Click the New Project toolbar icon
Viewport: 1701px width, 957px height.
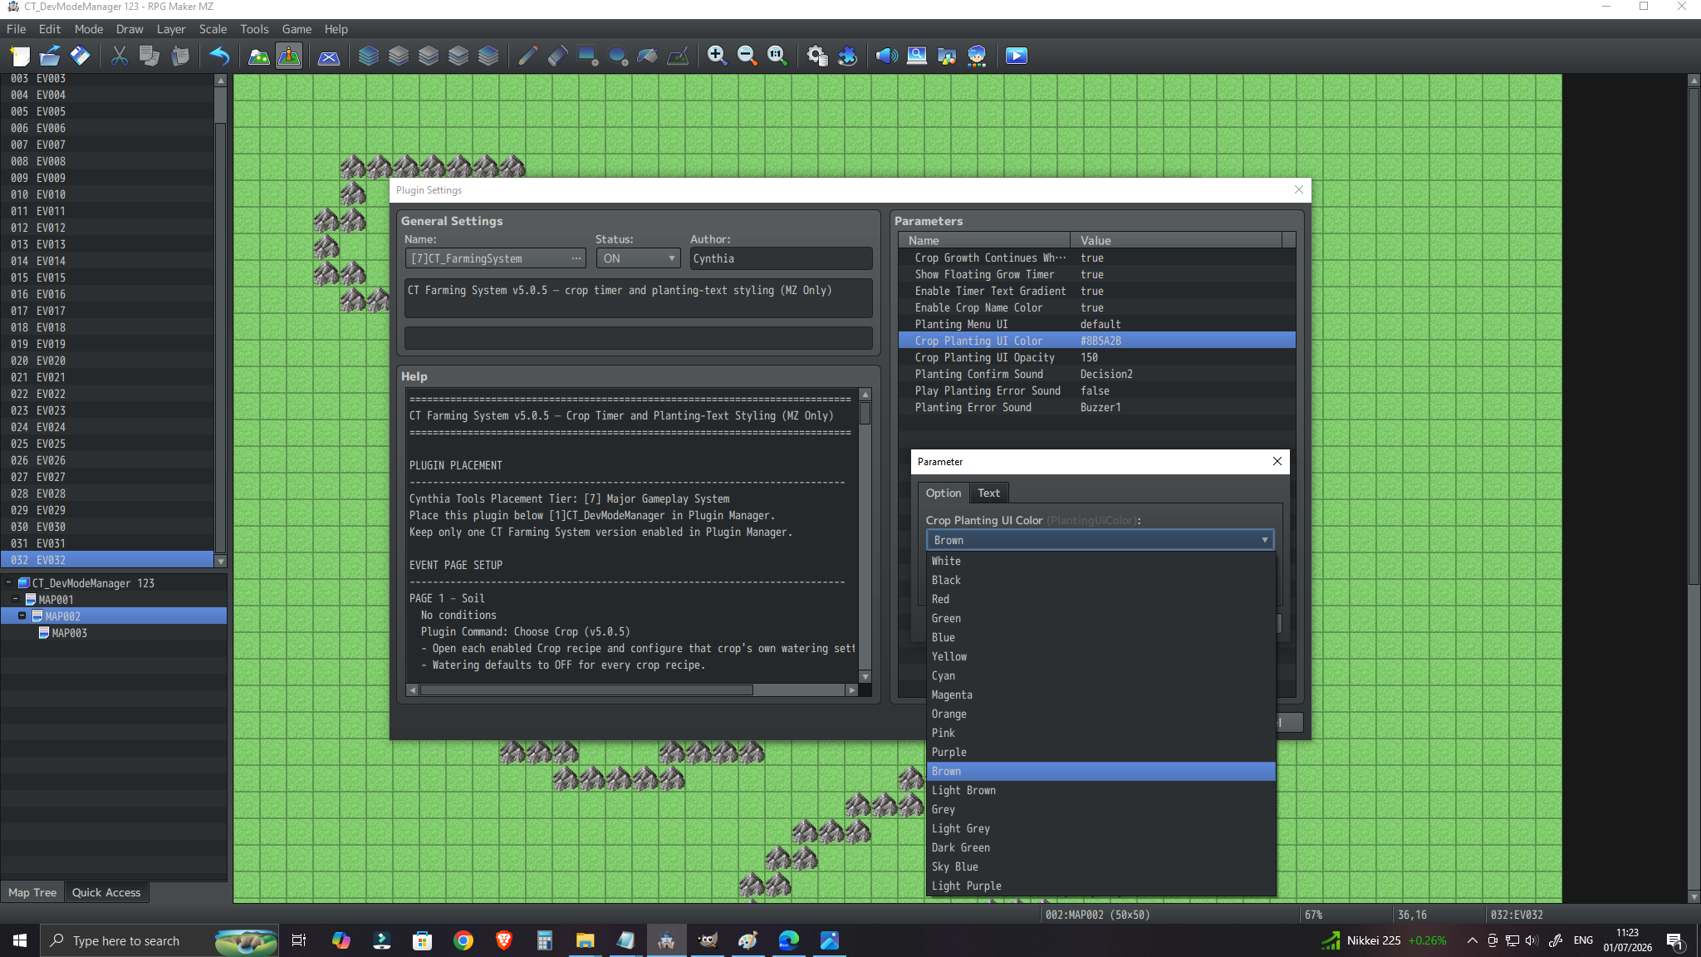(20, 56)
